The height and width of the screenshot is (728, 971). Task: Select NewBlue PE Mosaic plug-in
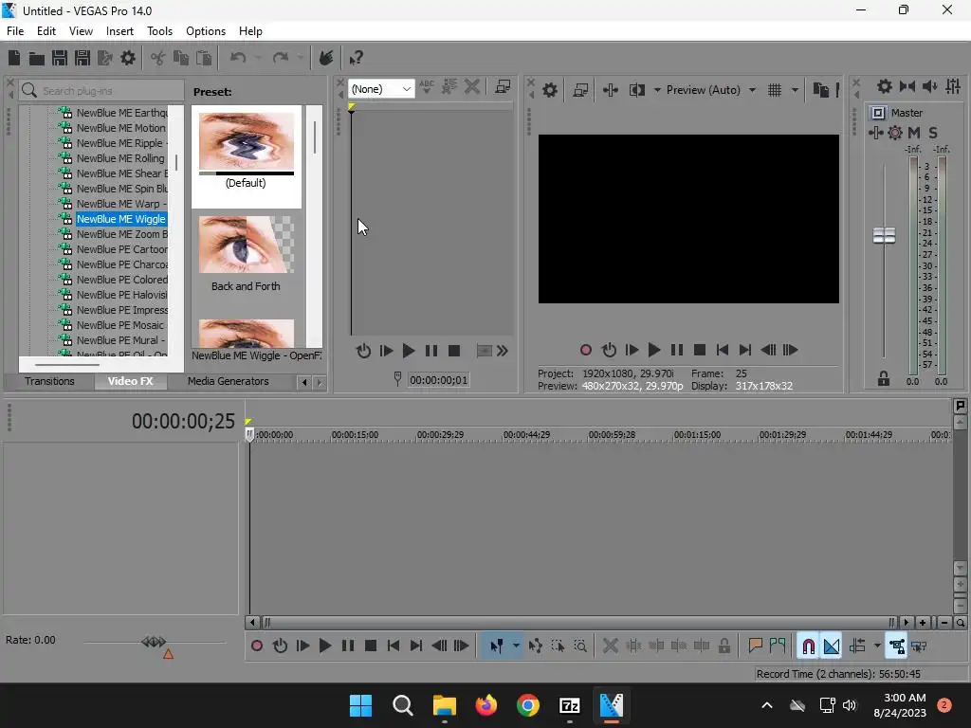coord(120,325)
